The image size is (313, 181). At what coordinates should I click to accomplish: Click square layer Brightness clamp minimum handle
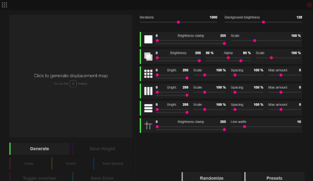(157, 40)
